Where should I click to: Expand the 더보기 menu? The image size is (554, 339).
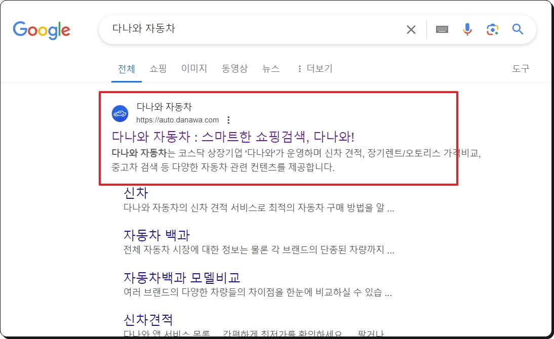tap(315, 68)
